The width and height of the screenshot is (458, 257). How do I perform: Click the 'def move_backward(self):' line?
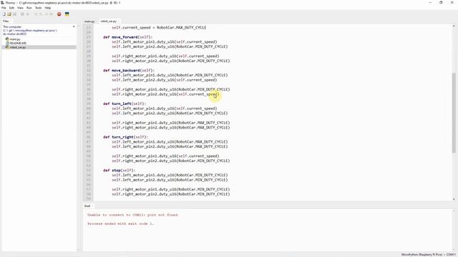[x=129, y=70]
